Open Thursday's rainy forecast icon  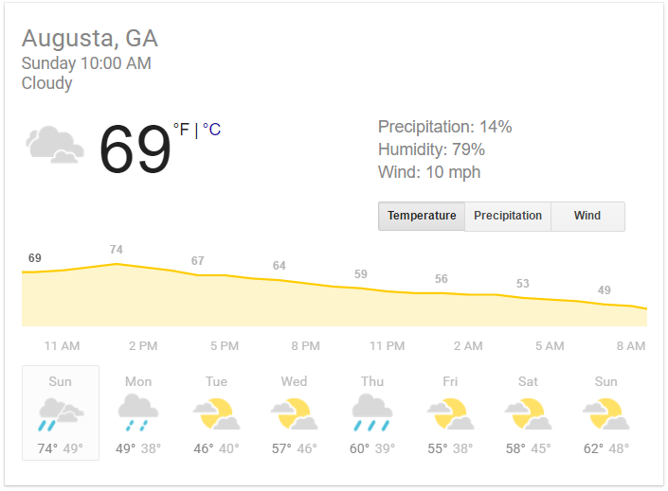[372, 413]
